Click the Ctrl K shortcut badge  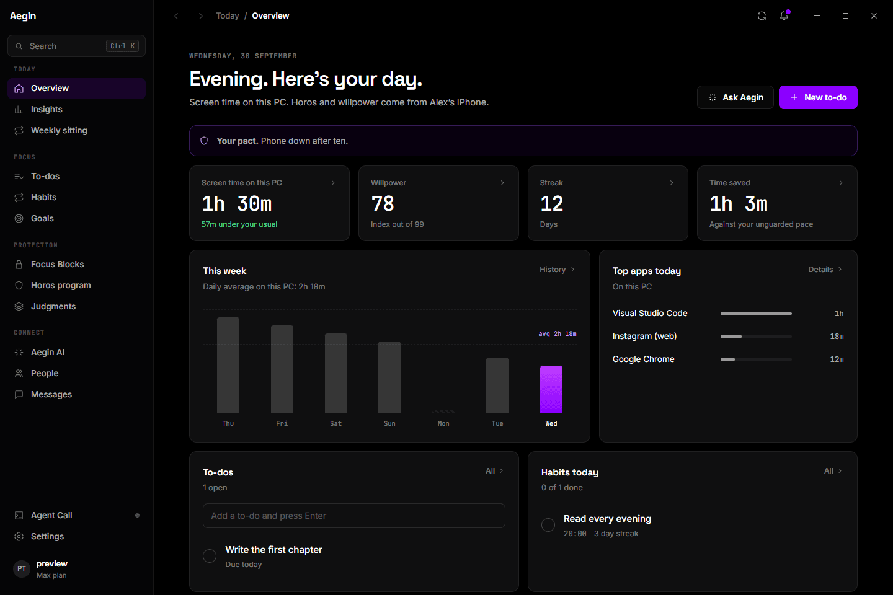pyautogui.click(x=122, y=46)
